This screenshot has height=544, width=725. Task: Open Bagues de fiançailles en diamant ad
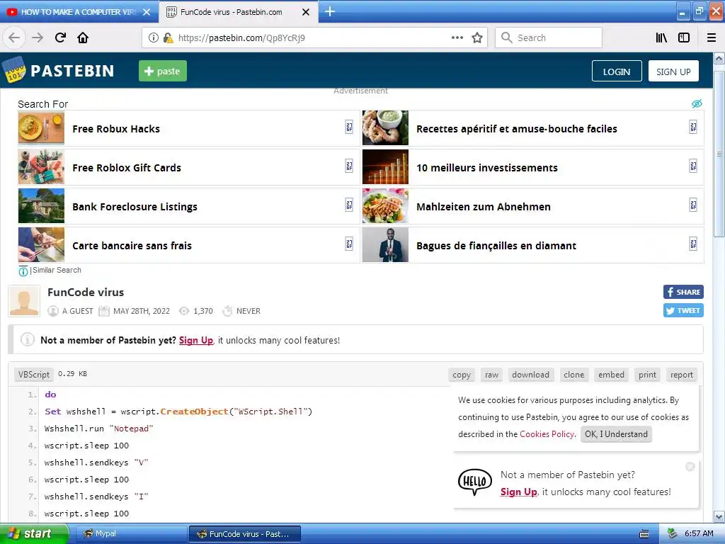point(533,245)
